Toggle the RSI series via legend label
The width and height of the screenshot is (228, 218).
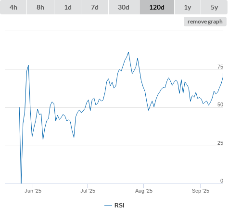(119, 206)
